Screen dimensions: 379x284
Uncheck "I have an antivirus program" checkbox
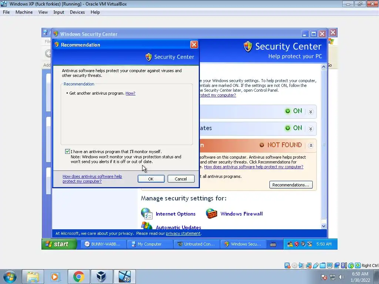pyautogui.click(x=67, y=151)
